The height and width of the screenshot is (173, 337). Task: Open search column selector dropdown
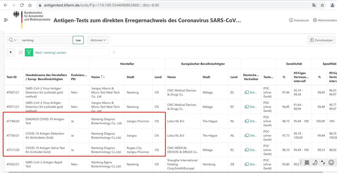point(13,40)
